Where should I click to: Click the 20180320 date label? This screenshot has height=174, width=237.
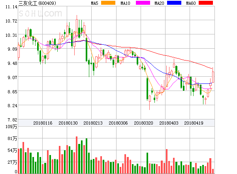tap(143, 123)
